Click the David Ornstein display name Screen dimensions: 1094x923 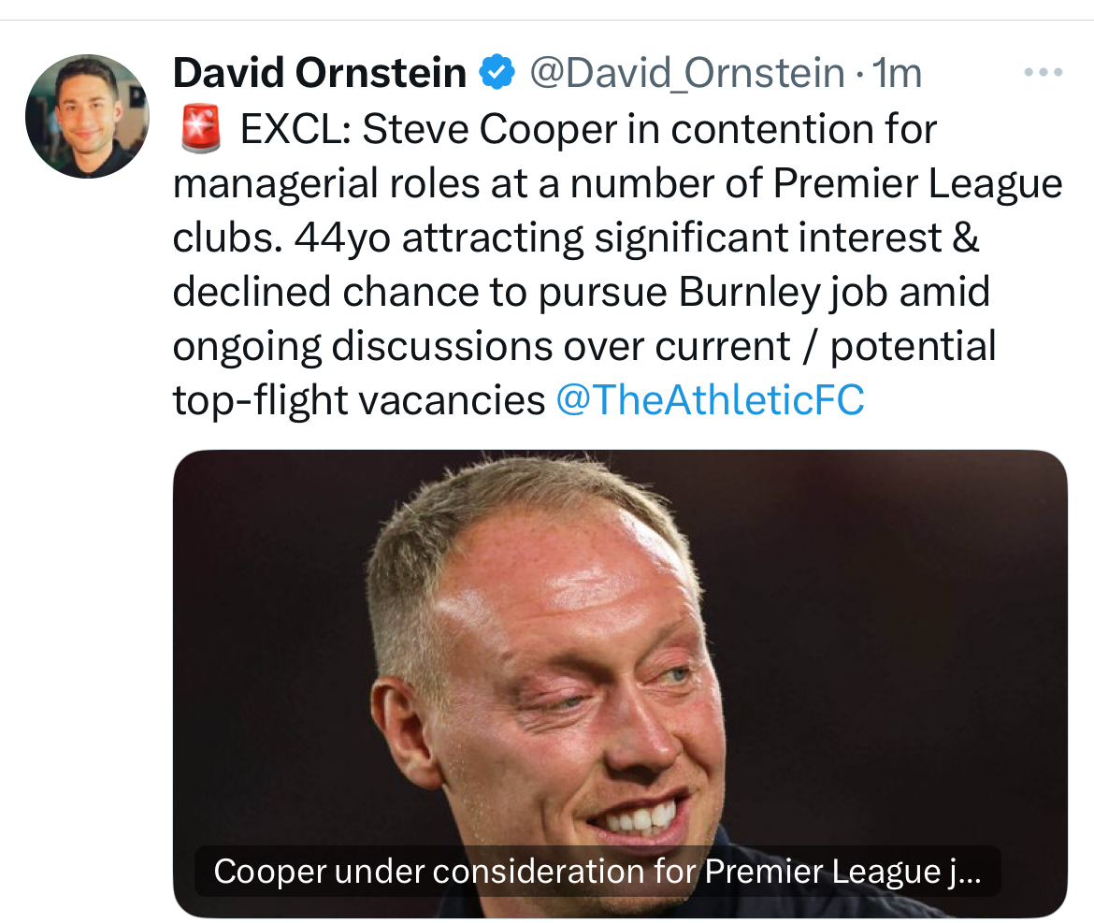[320, 73]
